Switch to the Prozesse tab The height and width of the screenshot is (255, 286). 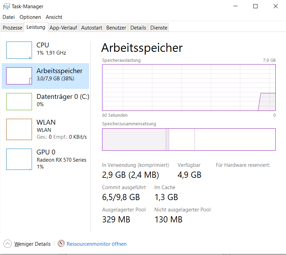tap(12, 28)
